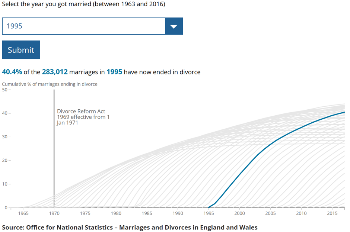Click the 10 y-axis label
This screenshot has width=350, height=232.
tap(5, 184)
